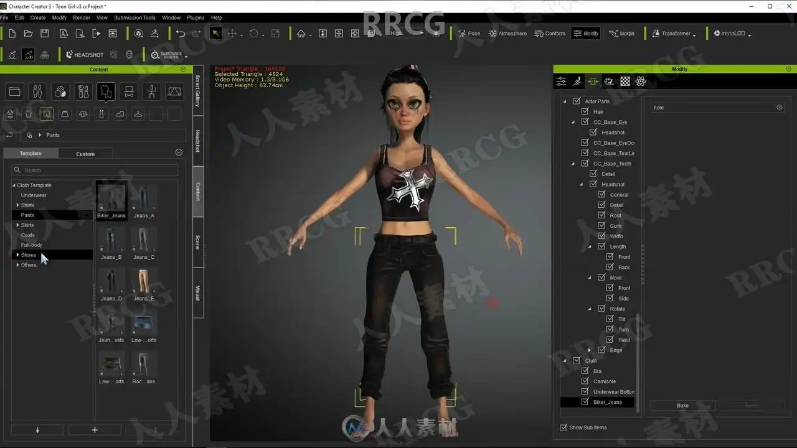
Task: Click the Bake button
Action: tap(682, 405)
